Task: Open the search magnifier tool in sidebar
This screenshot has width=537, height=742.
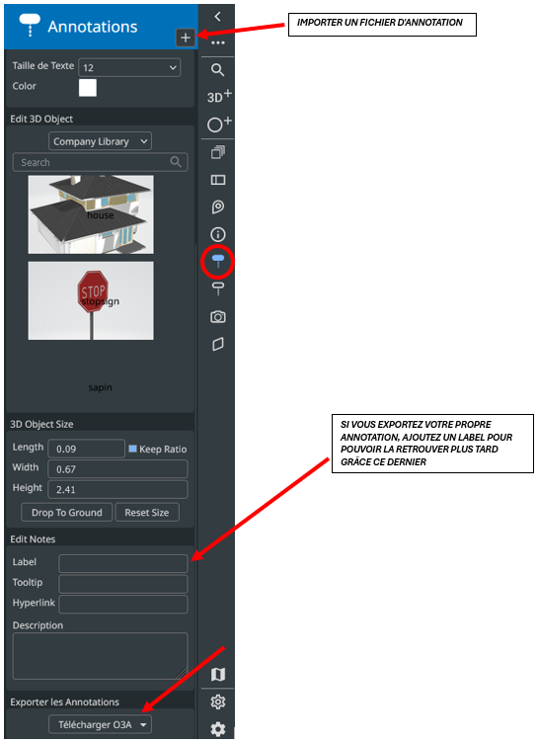Action: [x=217, y=70]
